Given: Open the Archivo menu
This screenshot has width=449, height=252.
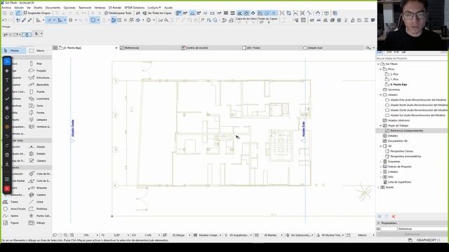Looking at the screenshot, I should pos(6,8).
